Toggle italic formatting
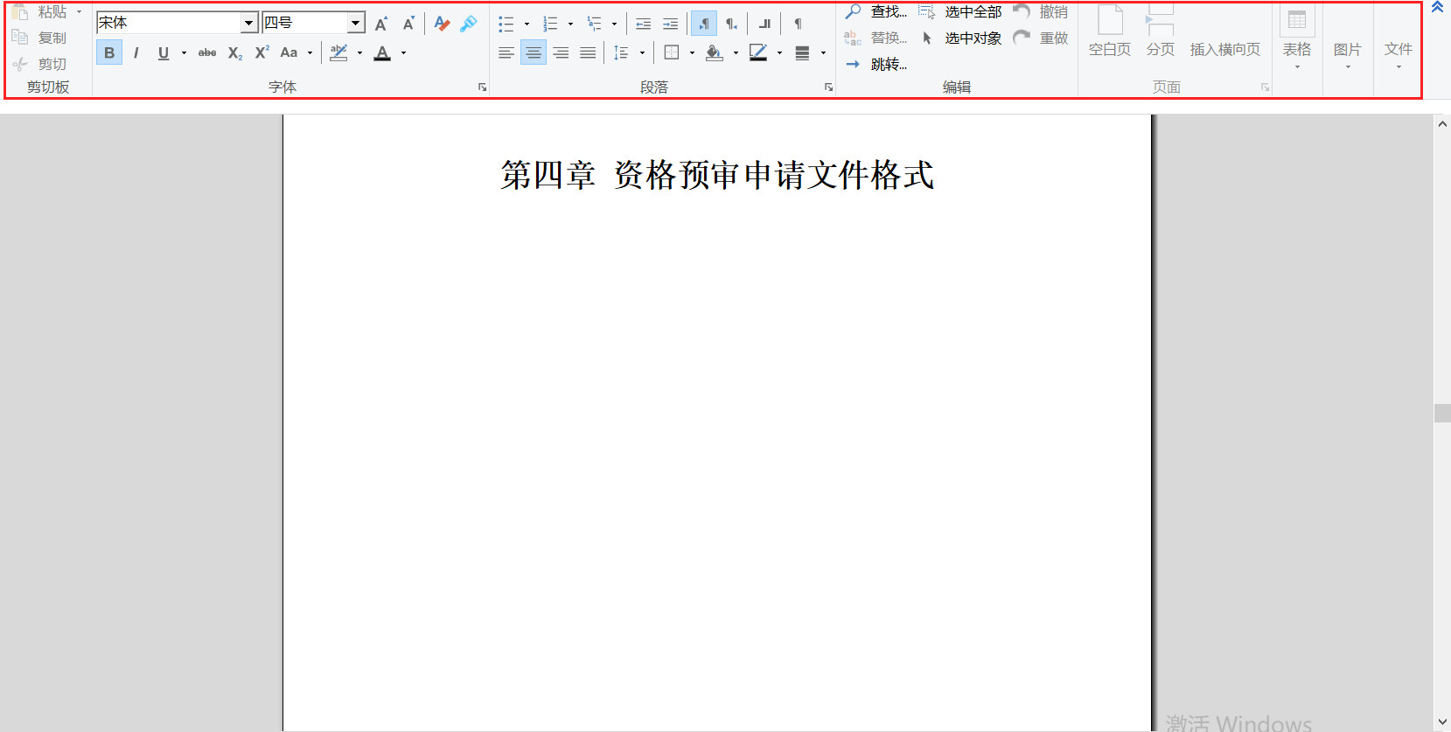The height and width of the screenshot is (732, 1451). click(x=136, y=53)
